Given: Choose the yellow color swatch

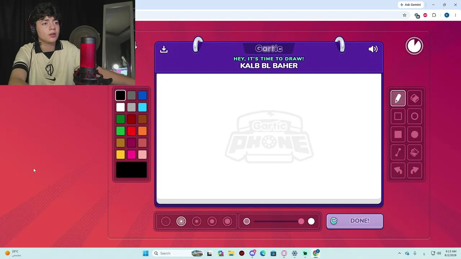Looking at the screenshot, I should pos(121,155).
